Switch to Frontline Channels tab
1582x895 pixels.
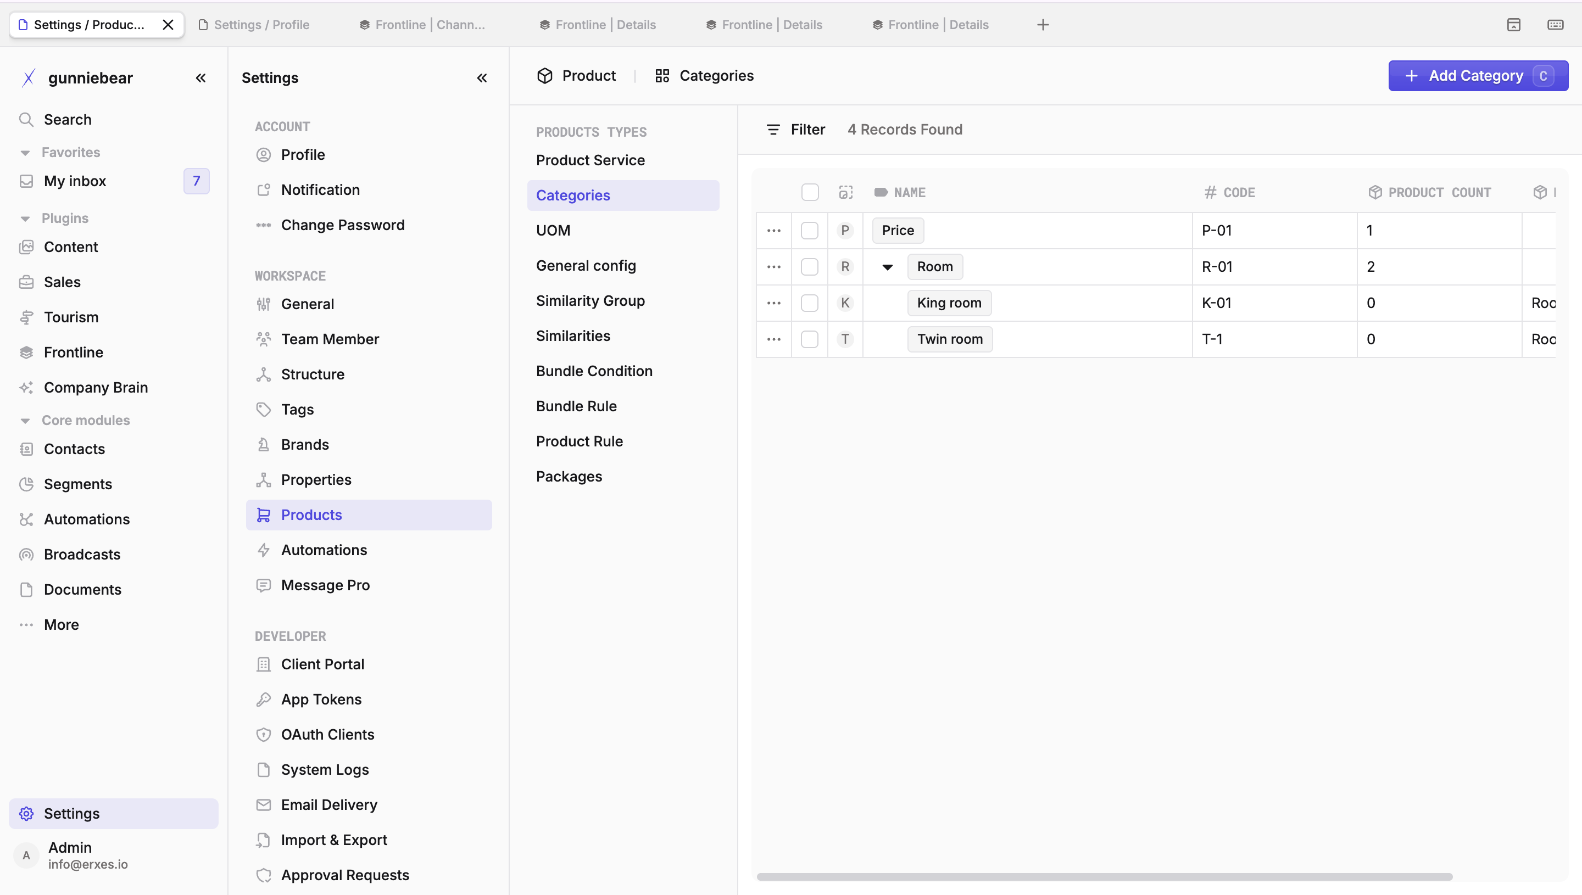tap(423, 25)
